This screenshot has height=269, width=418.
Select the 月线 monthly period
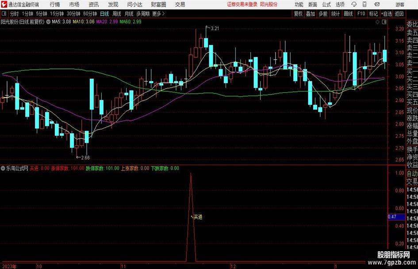(x=129, y=14)
